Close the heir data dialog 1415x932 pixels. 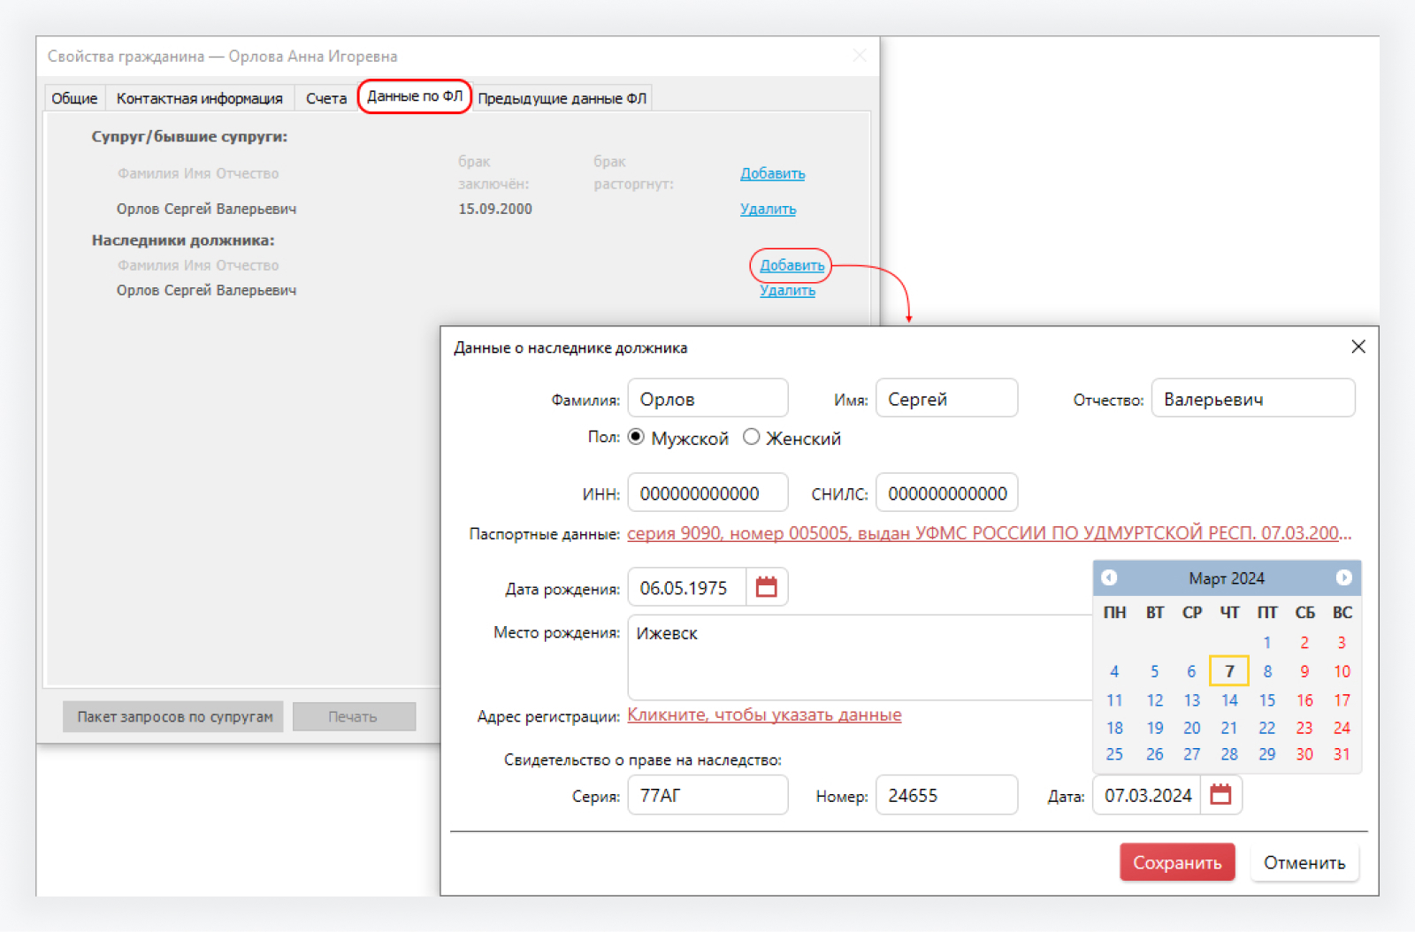(x=1358, y=347)
